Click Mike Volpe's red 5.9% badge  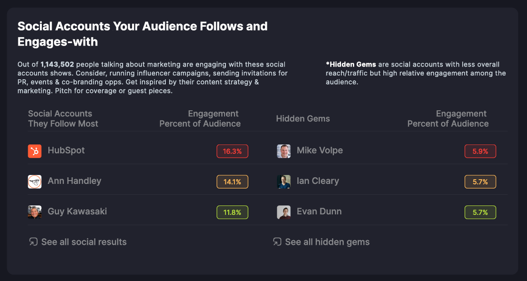click(480, 151)
